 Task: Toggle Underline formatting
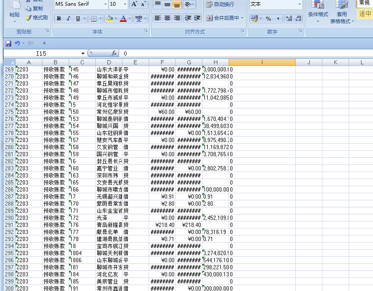(x=78, y=19)
